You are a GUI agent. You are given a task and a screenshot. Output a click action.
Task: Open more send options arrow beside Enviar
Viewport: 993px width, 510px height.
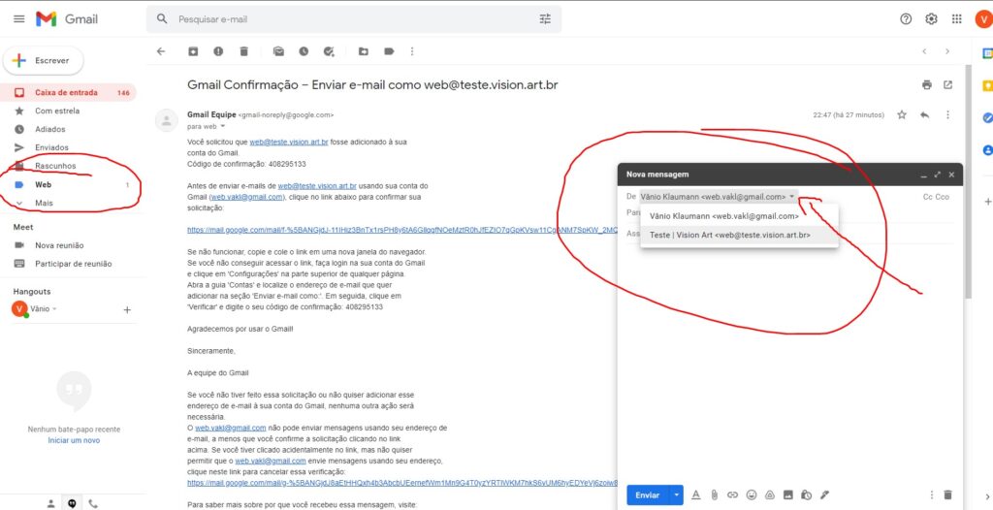click(x=677, y=494)
